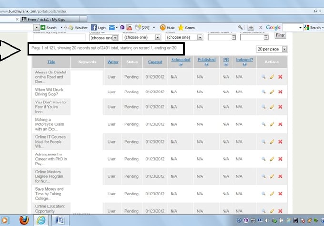
Task: Click 'Online Education: Opportunity' title cell
Action: tap(51, 208)
